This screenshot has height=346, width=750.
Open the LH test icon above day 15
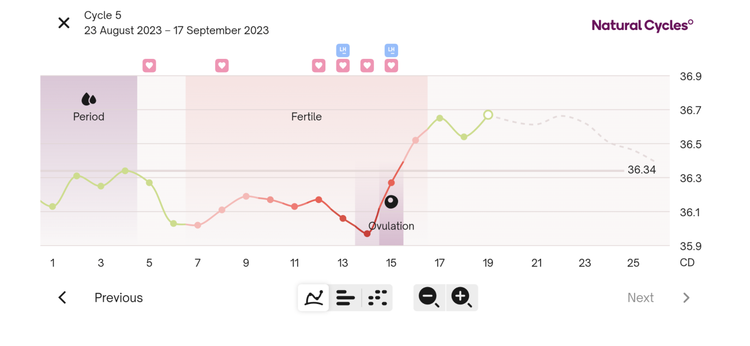coord(391,51)
